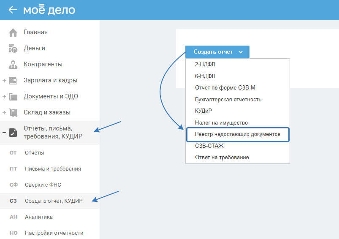Click the Деньги coins icon
This screenshot has width=339, height=239.
pos(13,49)
